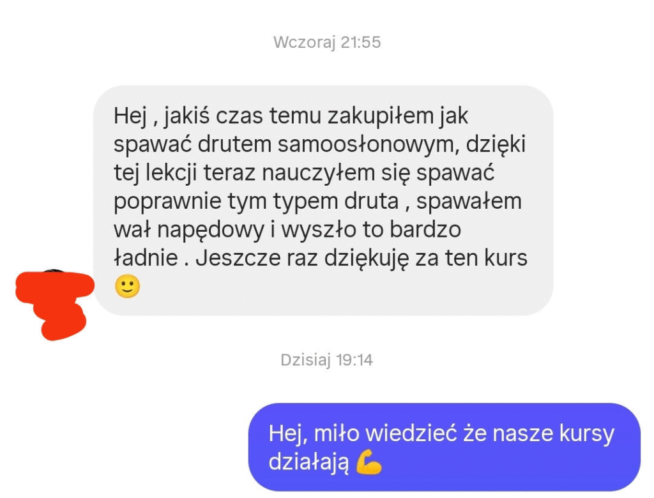Click the smiley emoji in the gray message

coord(127,286)
